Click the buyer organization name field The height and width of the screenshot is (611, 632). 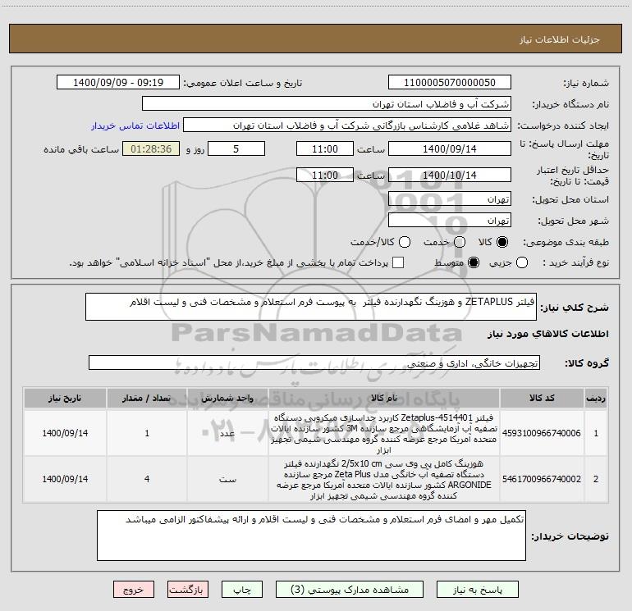327,104
